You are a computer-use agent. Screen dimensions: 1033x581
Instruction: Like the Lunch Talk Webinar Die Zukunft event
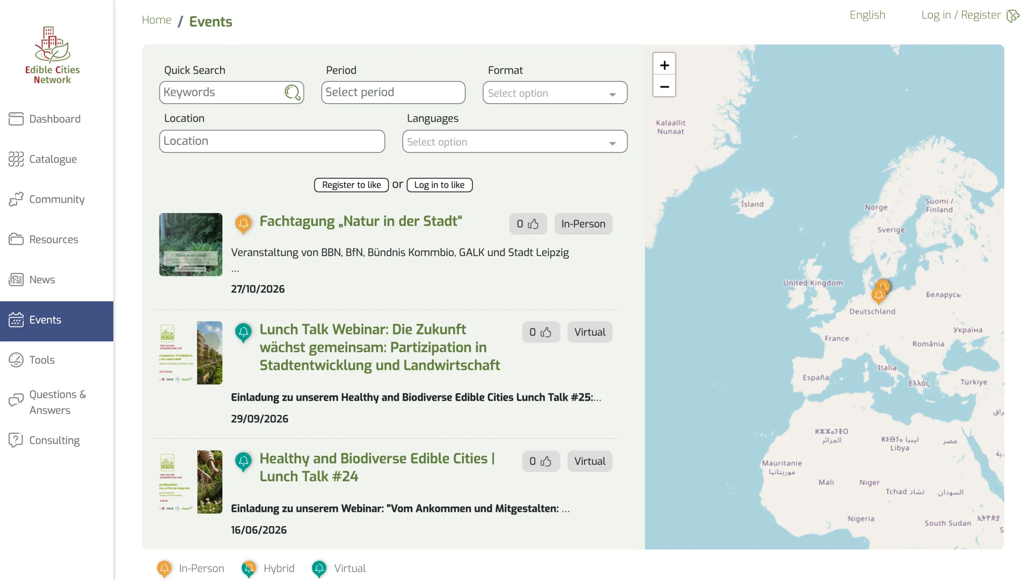541,332
